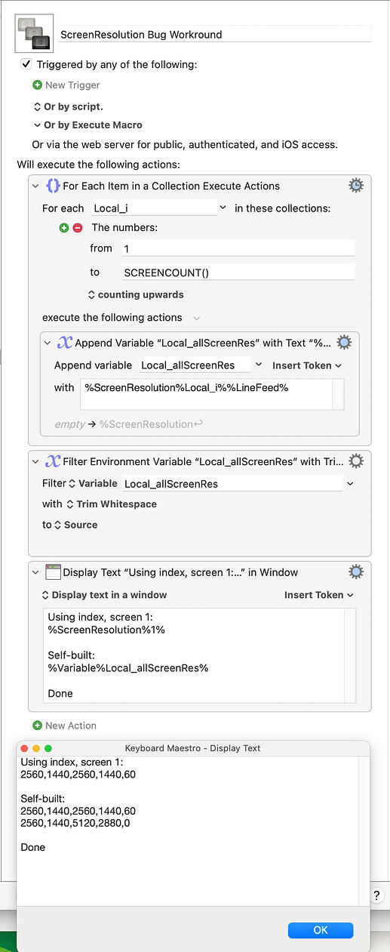Open gear menu for Filter Variable action
This screenshot has height=952, width=390.
pos(356,461)
